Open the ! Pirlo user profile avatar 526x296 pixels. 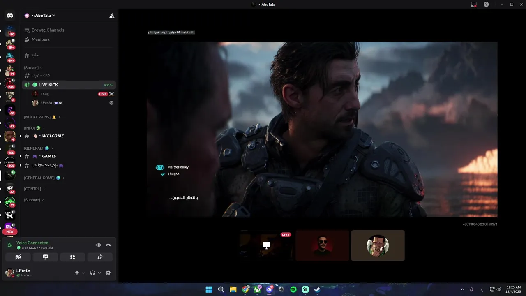10,273
